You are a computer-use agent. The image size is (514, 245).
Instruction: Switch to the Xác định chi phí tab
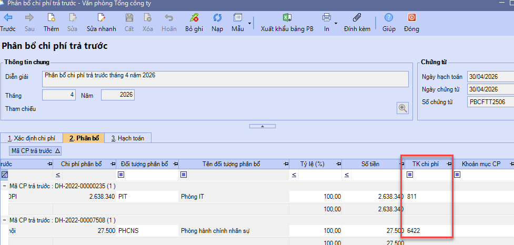31,138
